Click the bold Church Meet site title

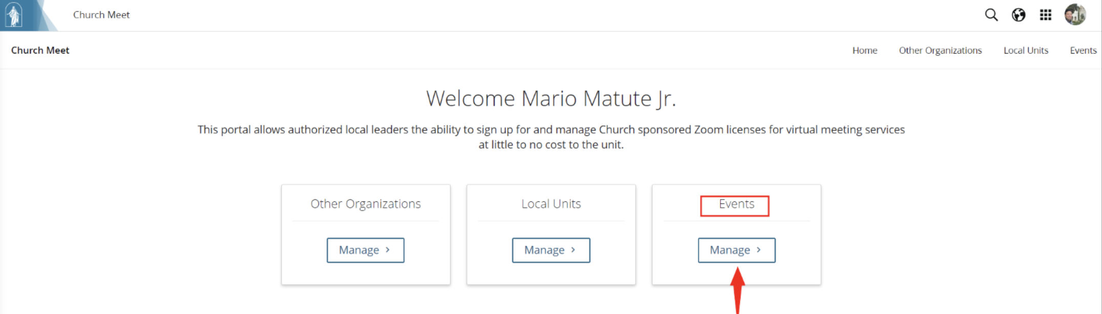point(40,50)
